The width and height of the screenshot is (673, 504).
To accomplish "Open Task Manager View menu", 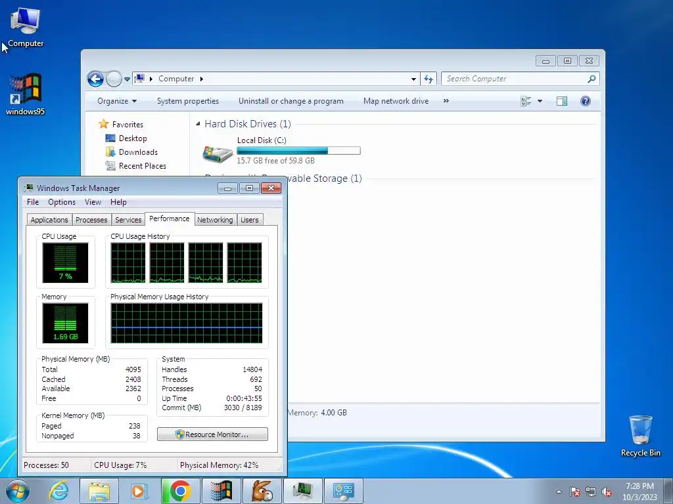I will tap(93, 202).
